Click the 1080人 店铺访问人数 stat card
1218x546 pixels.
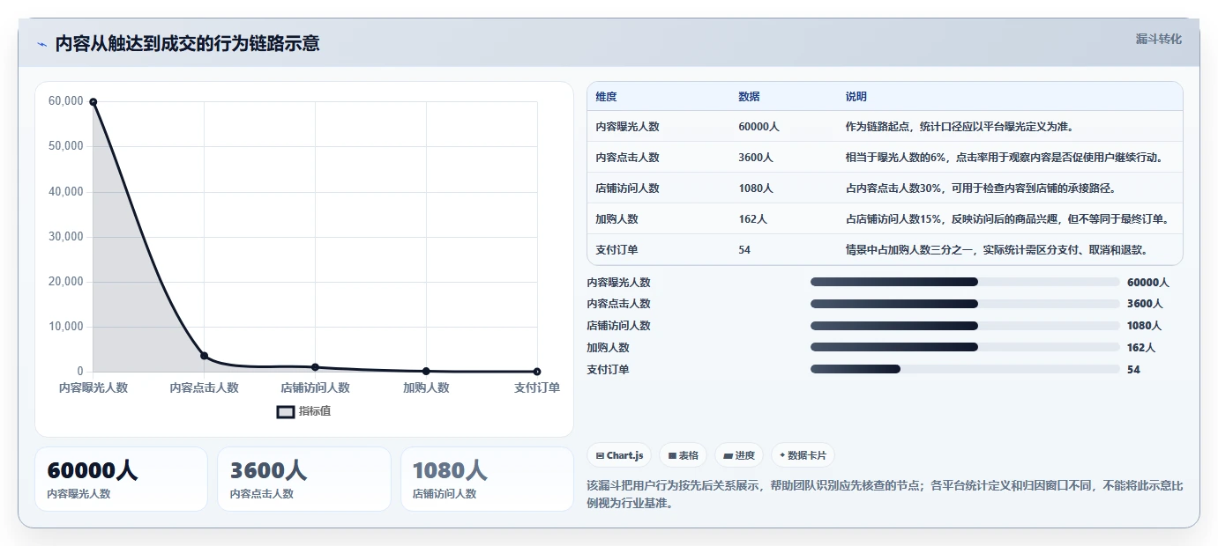point(487,479)
